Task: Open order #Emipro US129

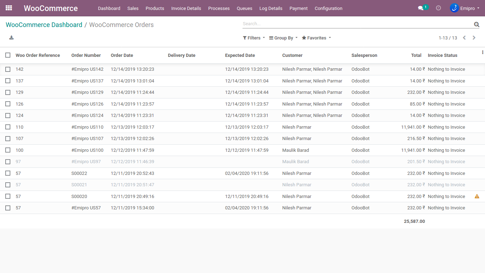Action: pos(87,92)
